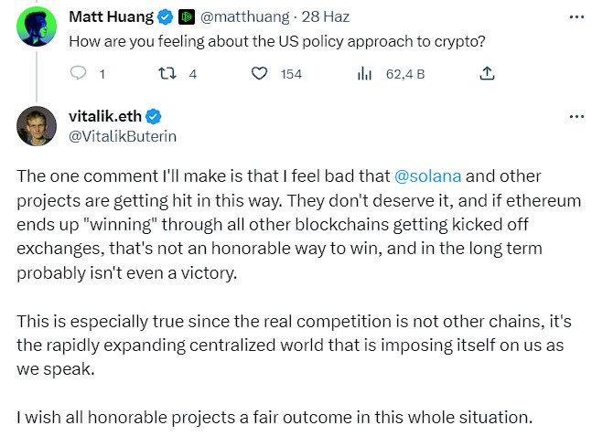Viewport: 592px width, 436px height.
Task: Click the @matthuang handle
Action: click(244, 17)
